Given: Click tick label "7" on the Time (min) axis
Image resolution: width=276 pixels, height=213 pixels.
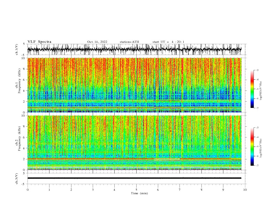Looking at the screenshot, I should pyautogui.click(x=180, y=190).
